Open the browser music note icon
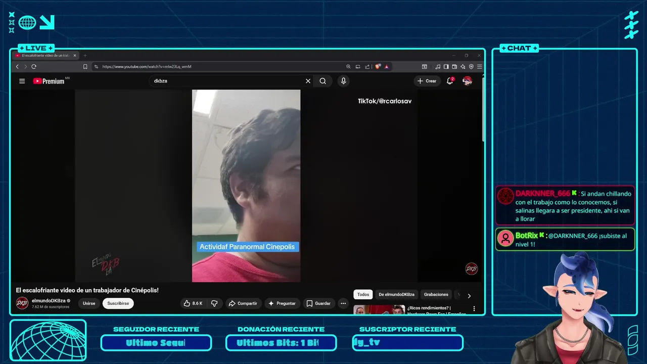Image resolution: width=647 pixels, height=364 pixels. tap(438, 66)
